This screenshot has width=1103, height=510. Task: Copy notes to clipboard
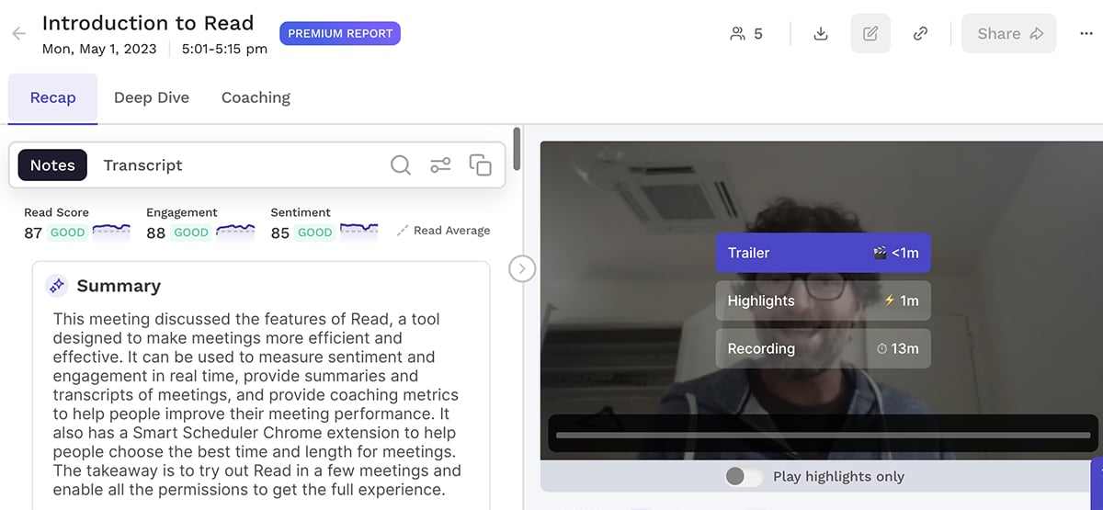(x=480, y=165)
